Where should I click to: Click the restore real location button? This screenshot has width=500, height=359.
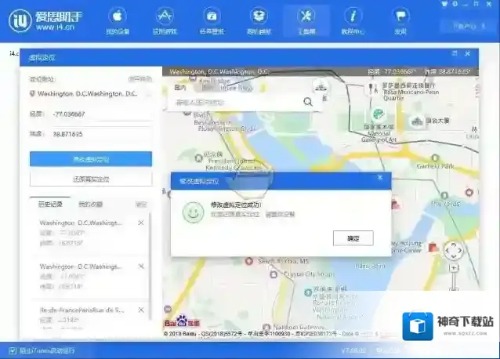click(91, 179)
